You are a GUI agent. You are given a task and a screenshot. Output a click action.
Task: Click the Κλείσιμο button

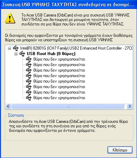(120, 150)
